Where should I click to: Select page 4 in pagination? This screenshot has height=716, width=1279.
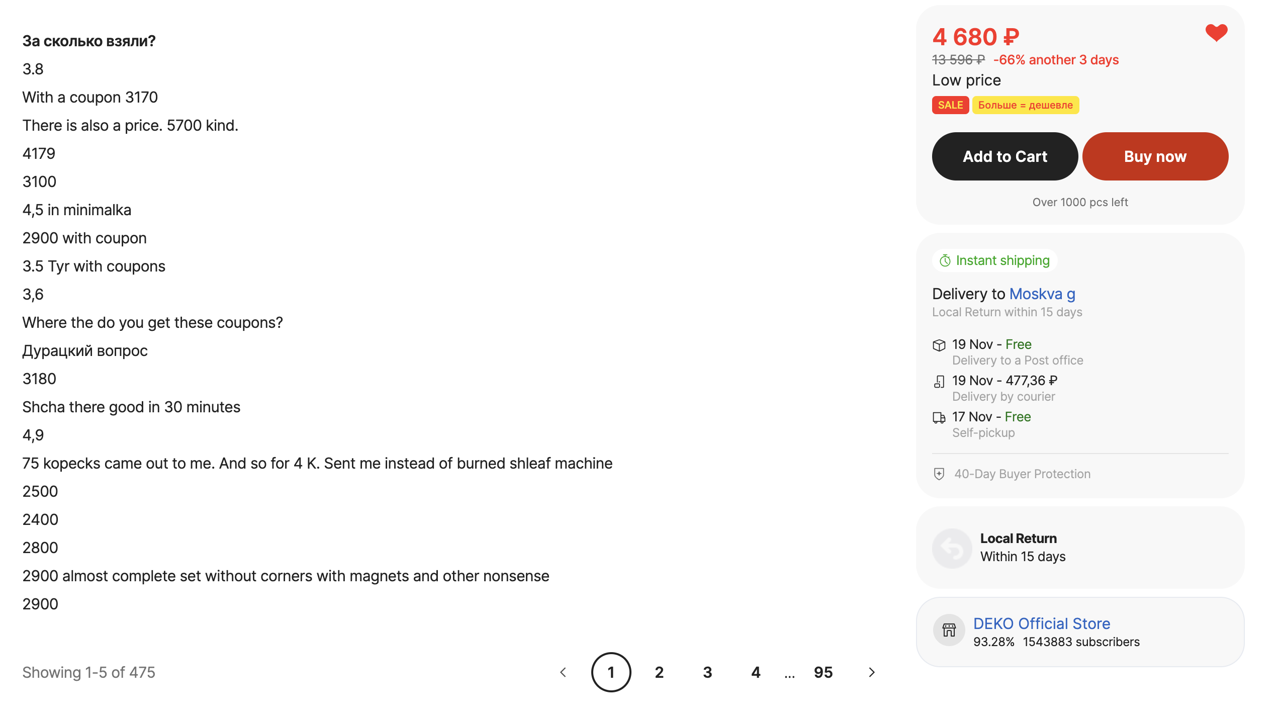[756, 672]
